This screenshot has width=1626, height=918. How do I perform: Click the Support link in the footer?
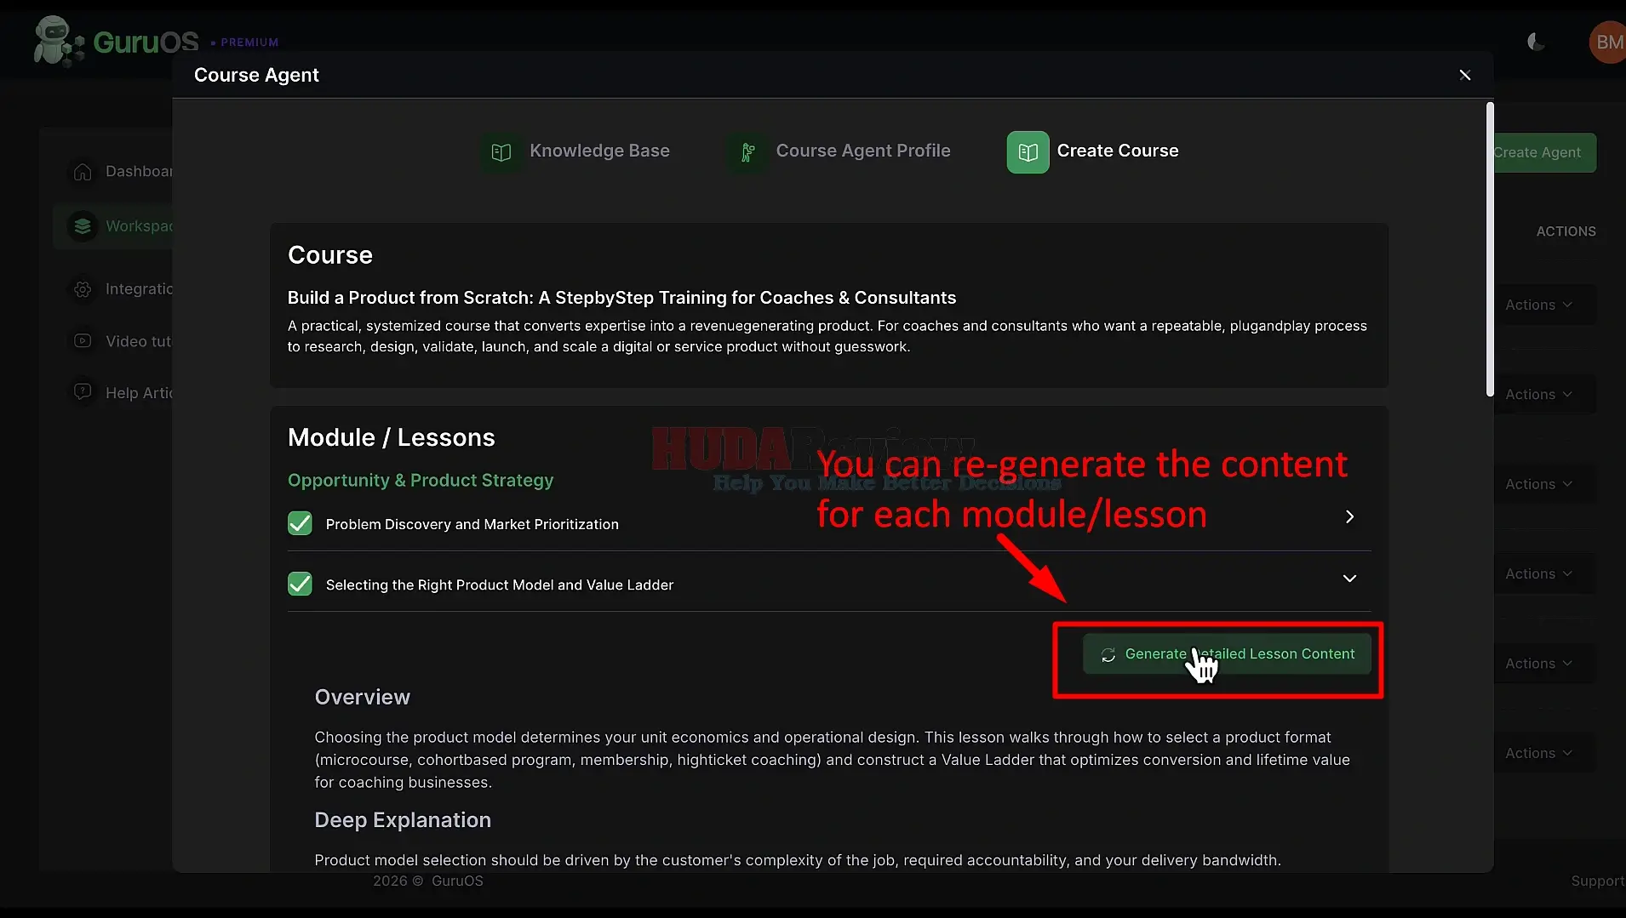(1597, 881)
